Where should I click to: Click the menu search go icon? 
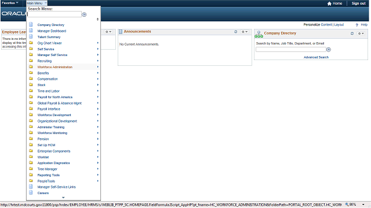(x=84, y=14)
